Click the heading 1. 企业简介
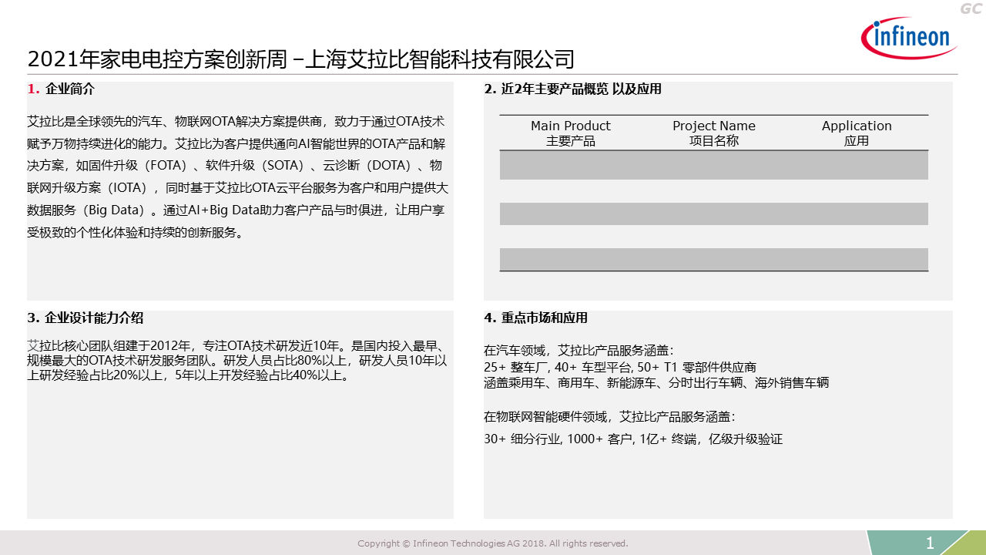 [x=61, y=89]
